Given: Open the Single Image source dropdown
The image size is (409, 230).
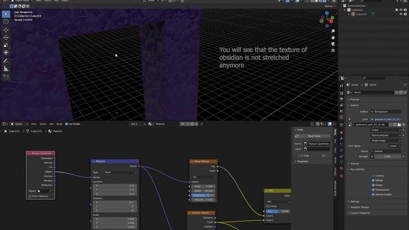Looking at the screenshot, I should click(386, 141).
